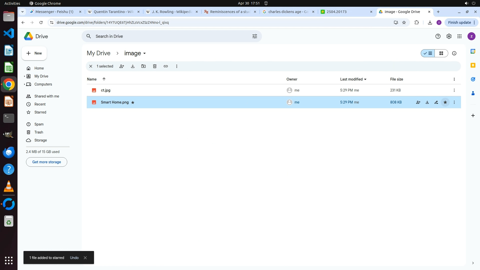Open the image folder name dropdown

click(x=135, y=53)
